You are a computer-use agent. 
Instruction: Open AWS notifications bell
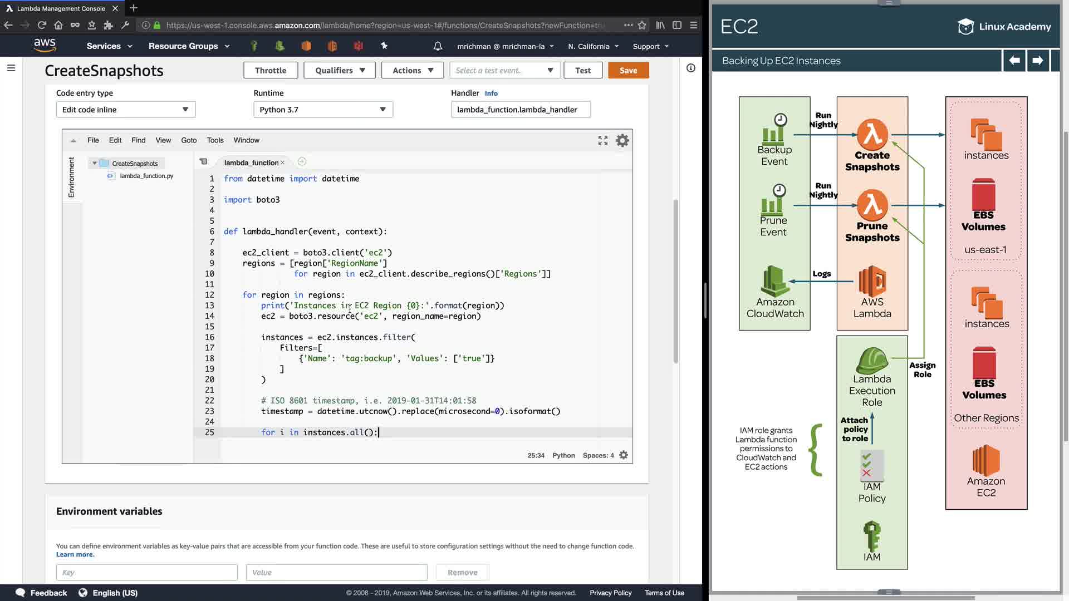click(438, 46)
